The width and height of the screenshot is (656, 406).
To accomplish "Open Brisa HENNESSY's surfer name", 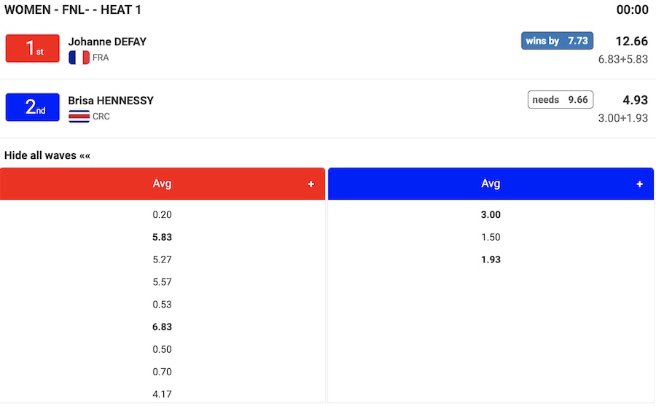I will coord(111,101).
